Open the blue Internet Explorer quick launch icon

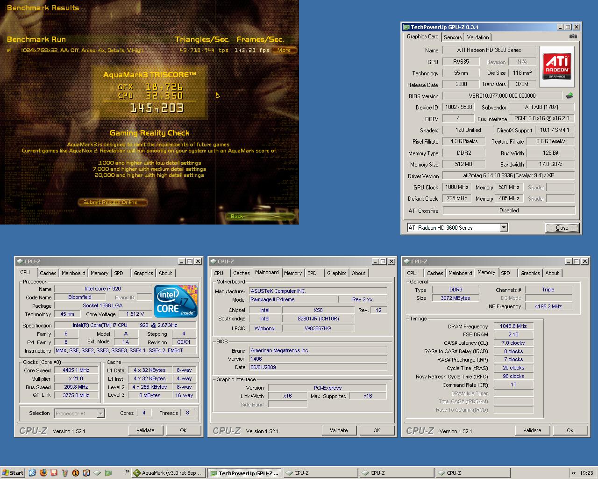click(32, 473)
